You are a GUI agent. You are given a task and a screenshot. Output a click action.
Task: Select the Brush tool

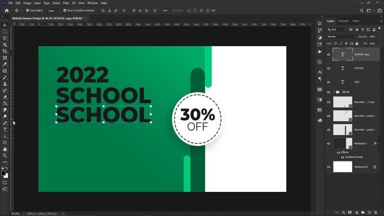pos(5,77)
